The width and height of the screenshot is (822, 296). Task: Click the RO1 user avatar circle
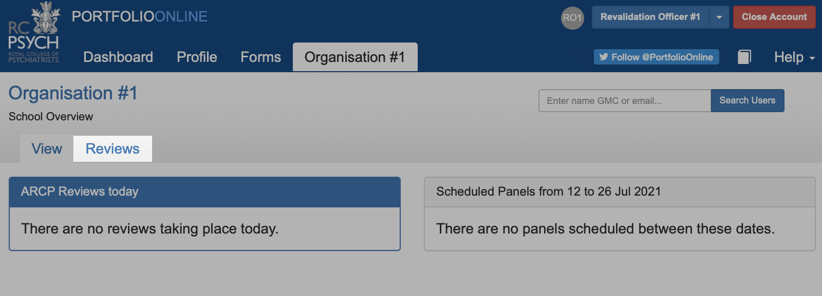572,18
